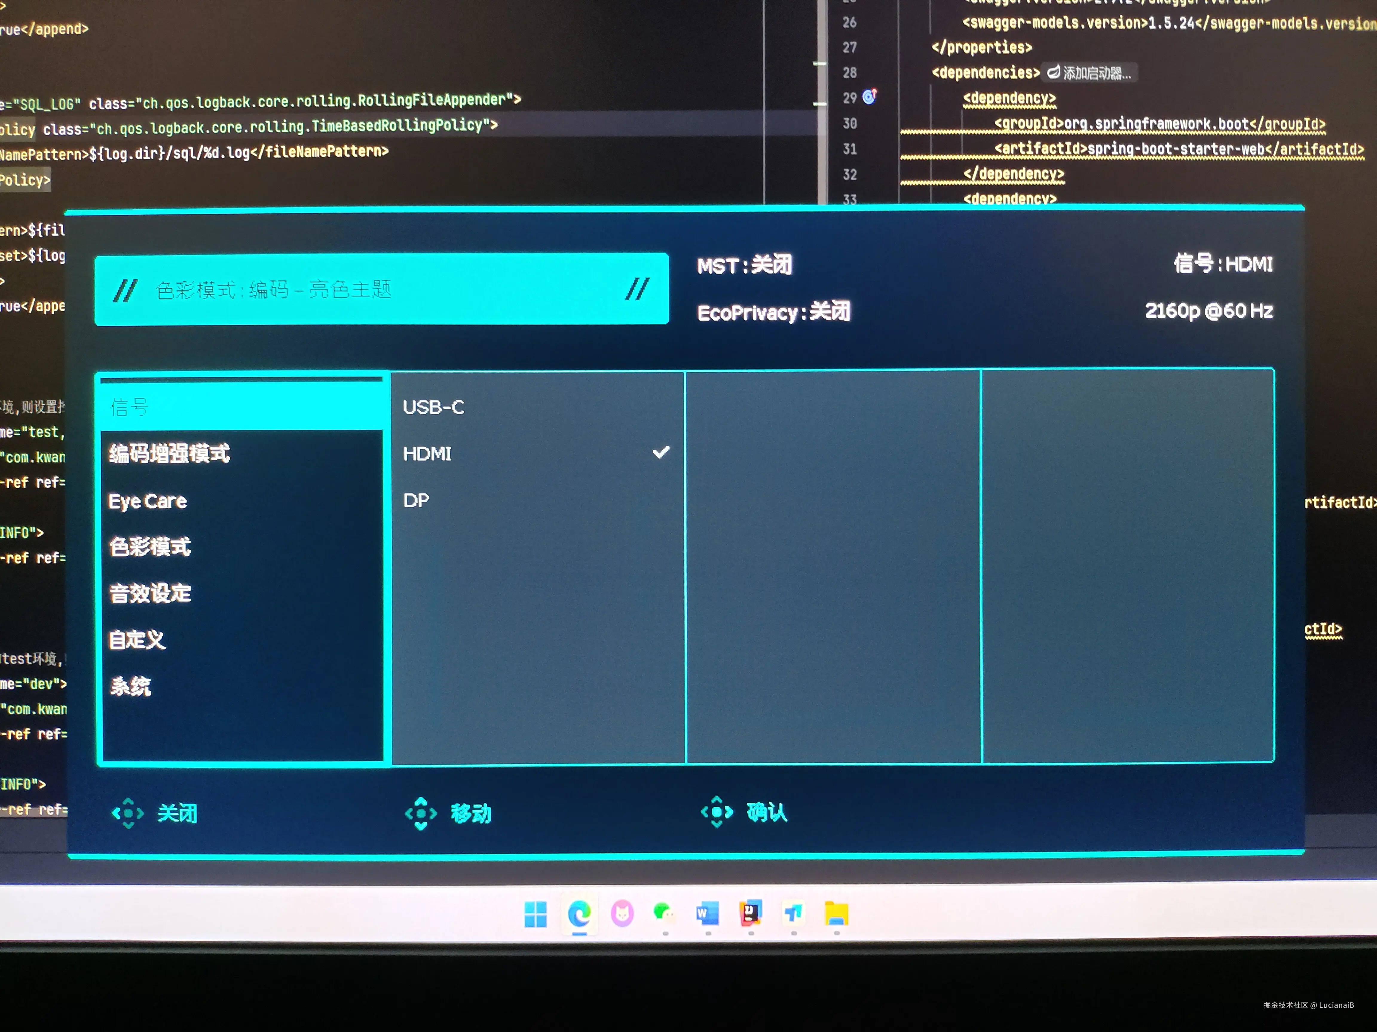Select the checked HDMI input option
This screenshot has height=1032, width=1377.
click(x=428, y=454)
